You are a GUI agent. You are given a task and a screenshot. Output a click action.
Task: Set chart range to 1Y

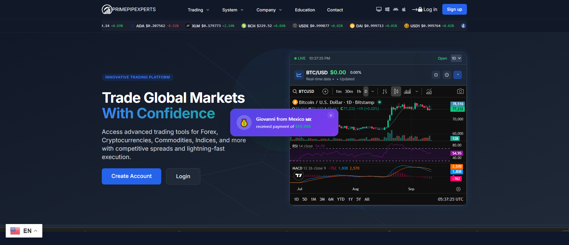pyautogui.click(x=350, y=199)
